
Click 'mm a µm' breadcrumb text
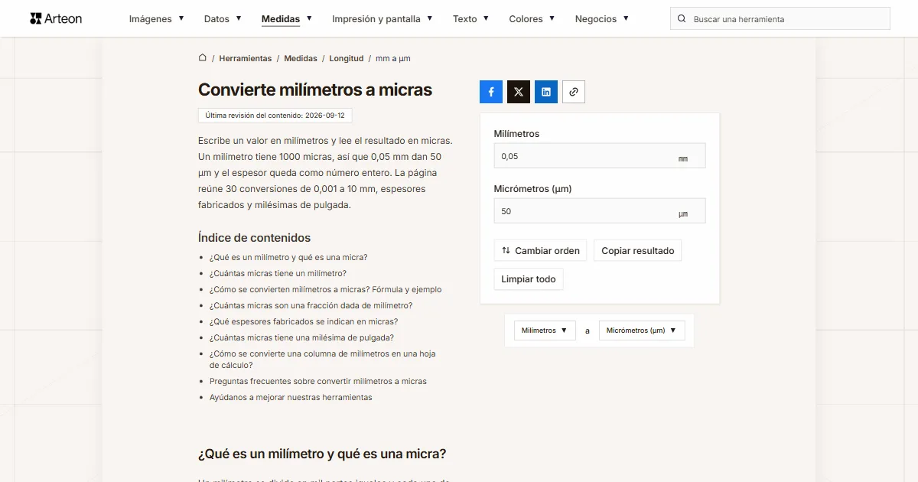[x=393, y=58]
